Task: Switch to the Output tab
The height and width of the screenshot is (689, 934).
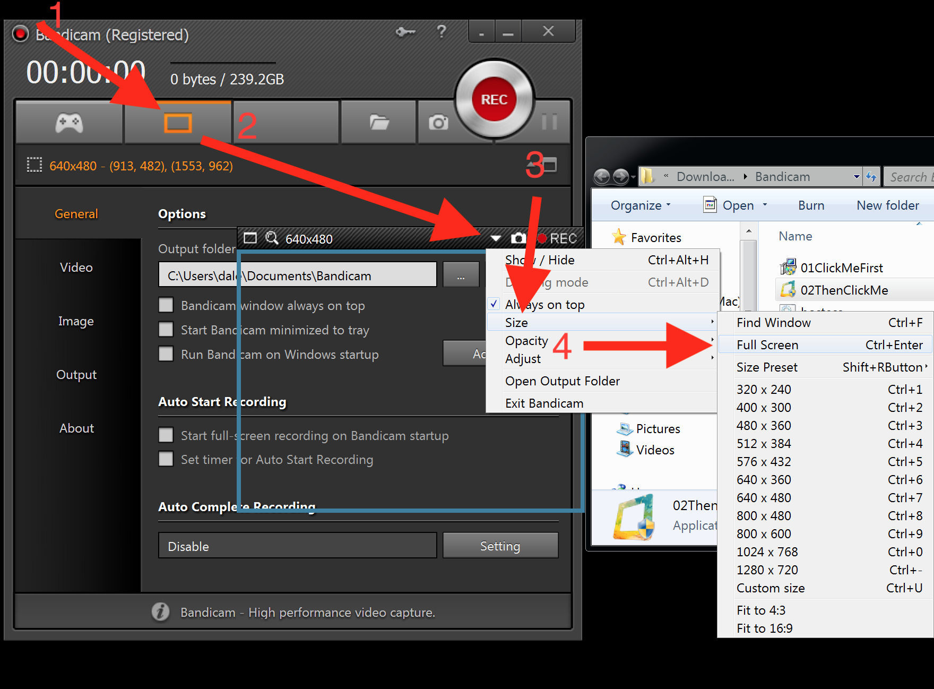Action: pyautogui.click(x=76, y=375)
